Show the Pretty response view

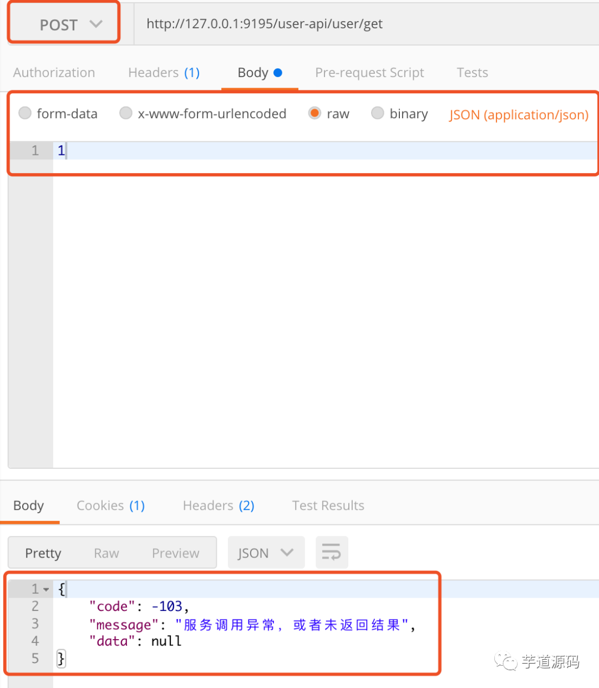click(43, 553)
